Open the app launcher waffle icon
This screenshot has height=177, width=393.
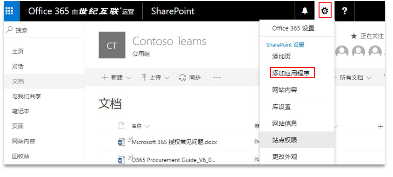[x=9, y=11]
